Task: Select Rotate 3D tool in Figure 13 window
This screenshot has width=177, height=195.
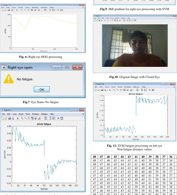Action: click(32, 118)
